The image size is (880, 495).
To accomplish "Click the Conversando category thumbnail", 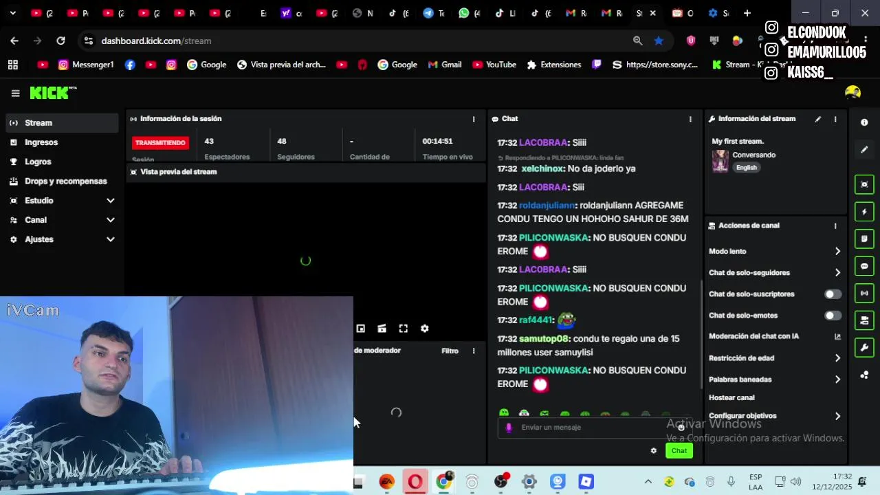I will click(x=720, y=161).
